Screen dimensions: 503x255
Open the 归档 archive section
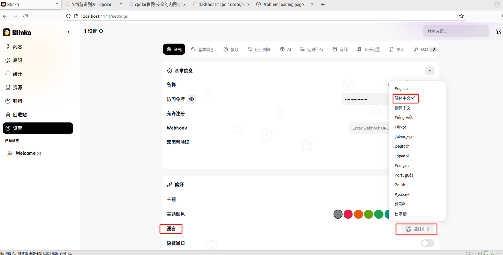17,101
